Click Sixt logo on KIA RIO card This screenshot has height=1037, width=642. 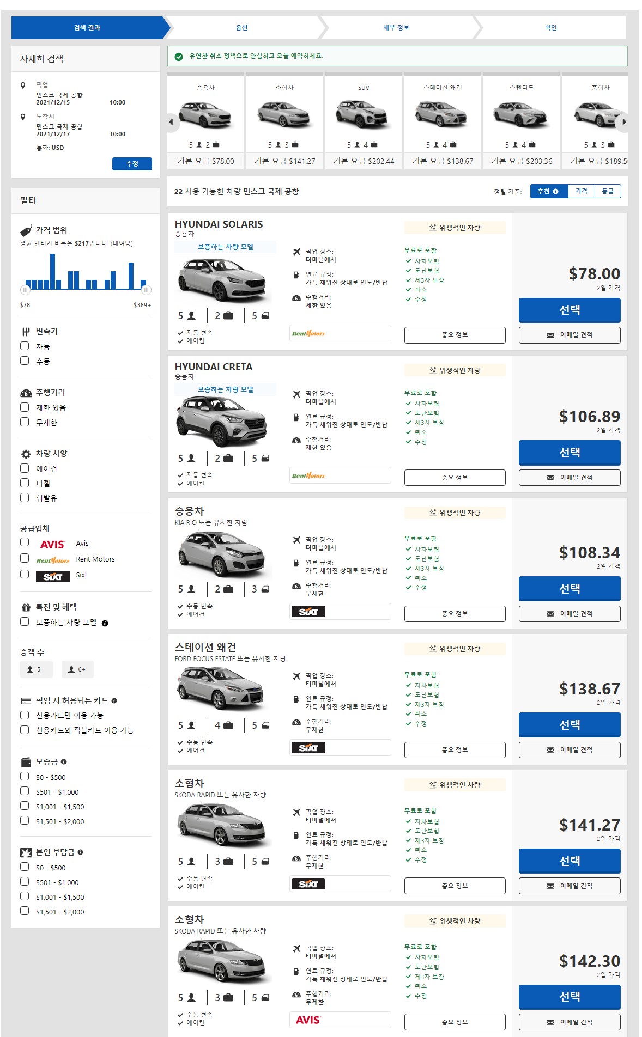click(308, 612)
